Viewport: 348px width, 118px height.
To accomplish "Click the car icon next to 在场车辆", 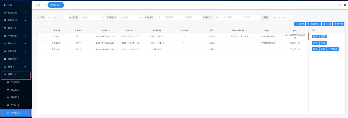I will coord(8,82).
